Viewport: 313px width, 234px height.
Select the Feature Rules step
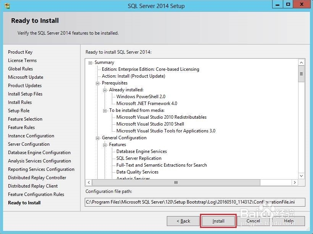pos(21,127)
